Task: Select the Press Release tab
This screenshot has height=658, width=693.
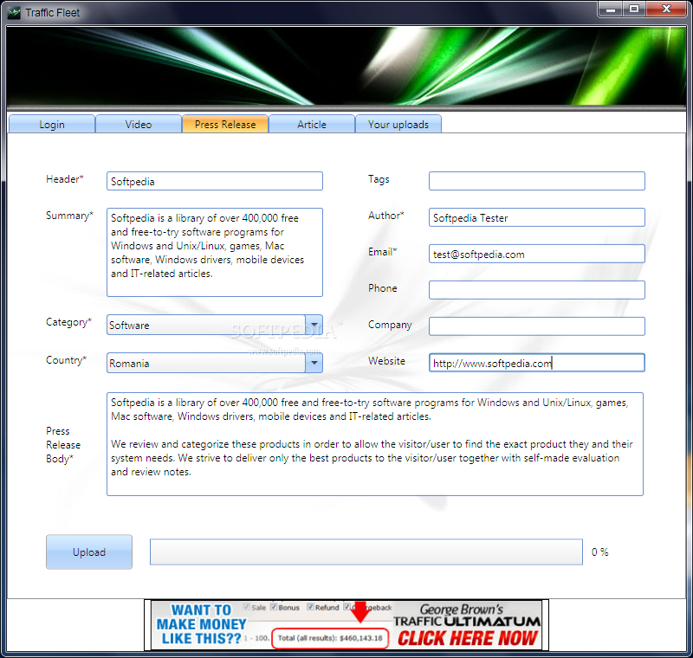Action: pyautogui.click(x=225, y=124)
